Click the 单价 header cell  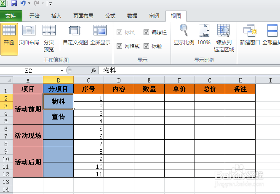(x=179, y=89)
